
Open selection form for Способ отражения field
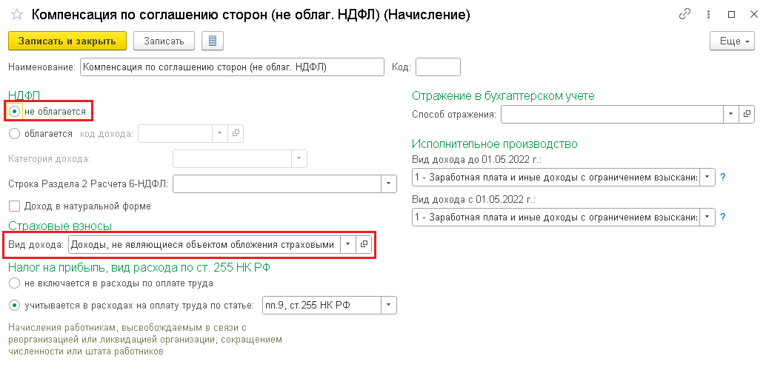tap(746, 114)
